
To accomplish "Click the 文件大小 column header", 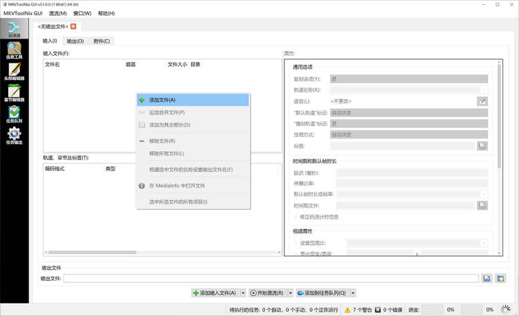I will coord(177,64).
